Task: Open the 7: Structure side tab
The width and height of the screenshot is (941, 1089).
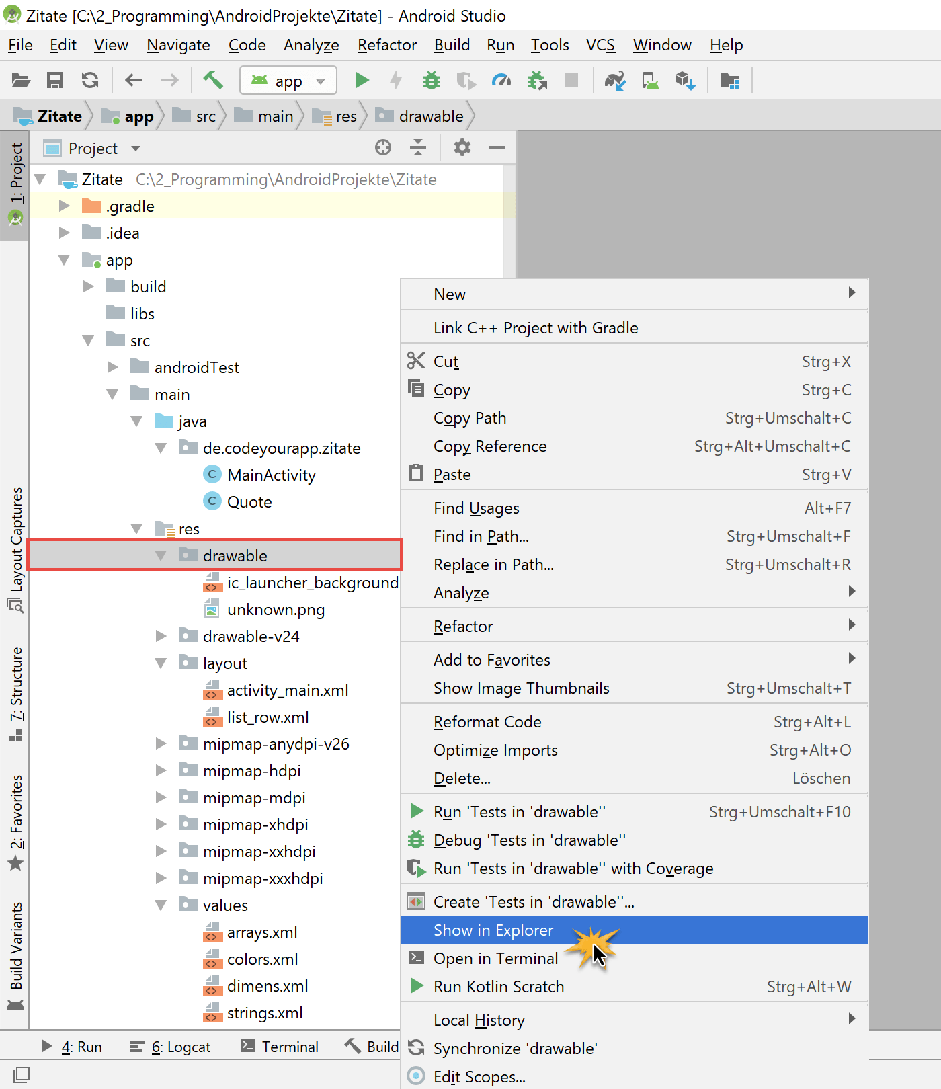Action: (x=15, y=694)
